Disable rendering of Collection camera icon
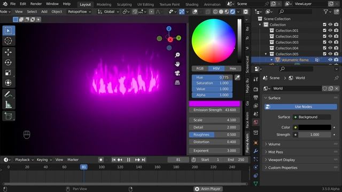Screen dimensions: 342x192 pyautogui.click(x=336, y=25)
